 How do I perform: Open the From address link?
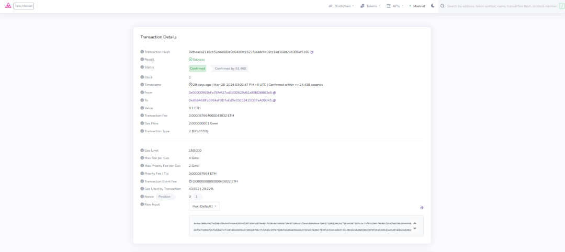[x=230, y=93]
